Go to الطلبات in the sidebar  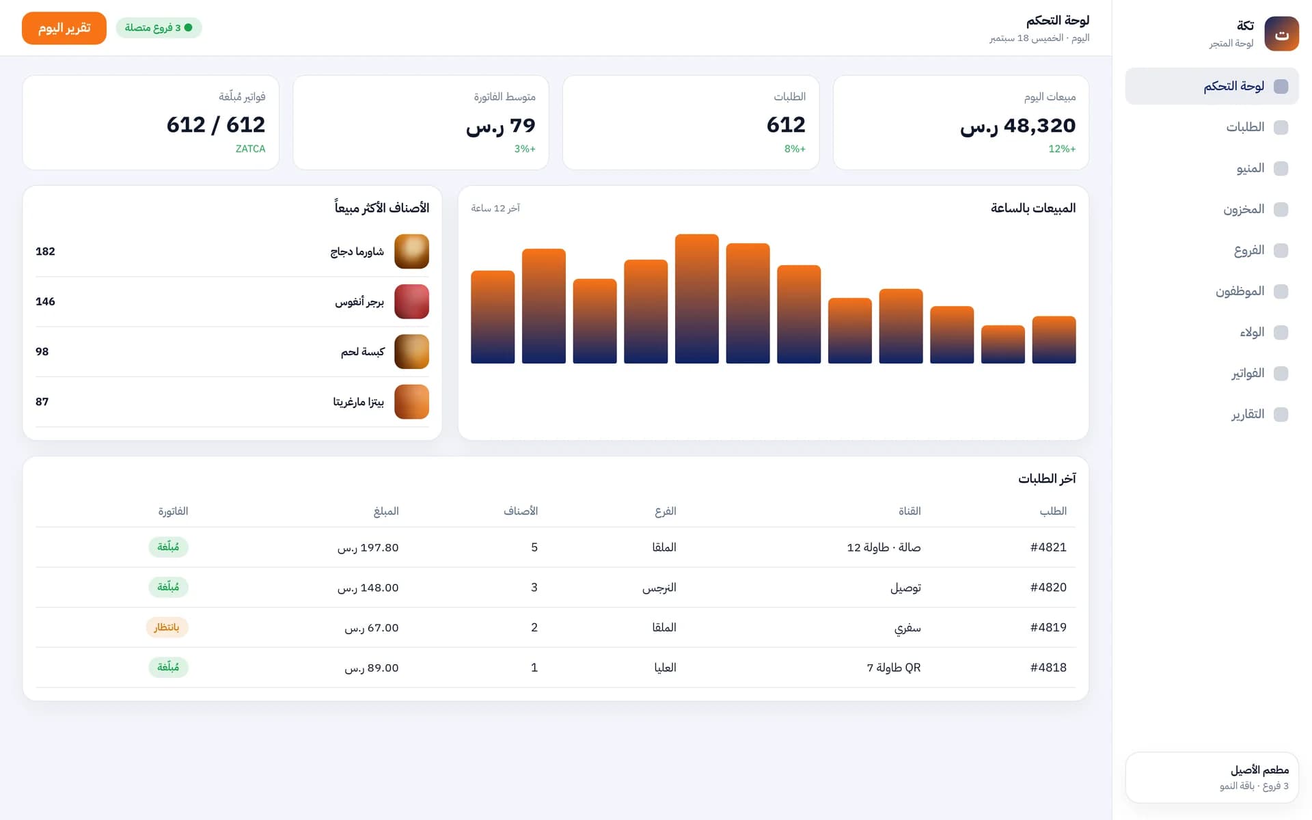pos(1212,127)
